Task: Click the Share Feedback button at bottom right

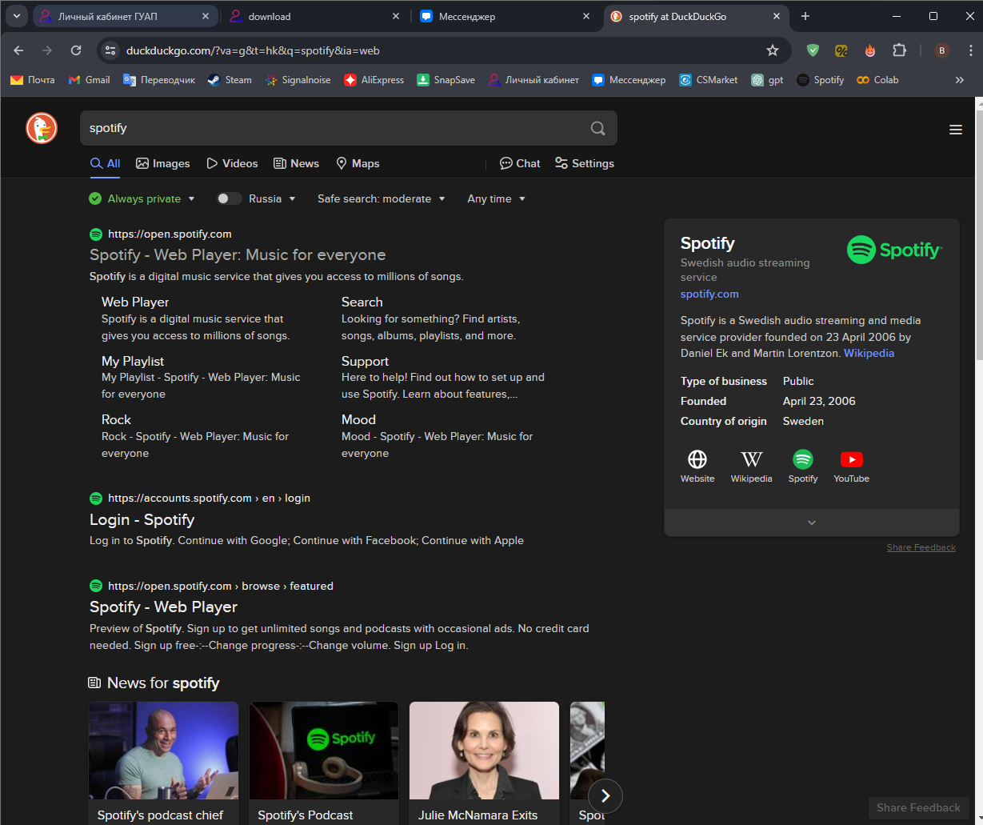Action: (918, 807)
